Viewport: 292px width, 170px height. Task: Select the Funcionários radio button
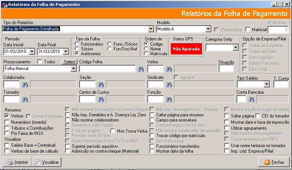(77, 44)
